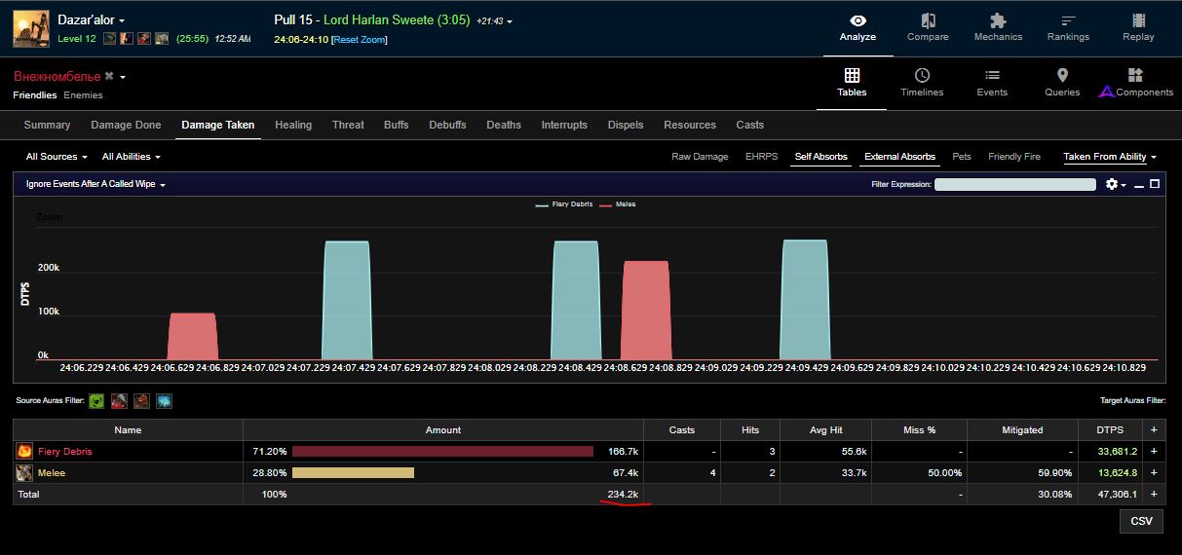Open the Replay view

[x=1138, y=27]
